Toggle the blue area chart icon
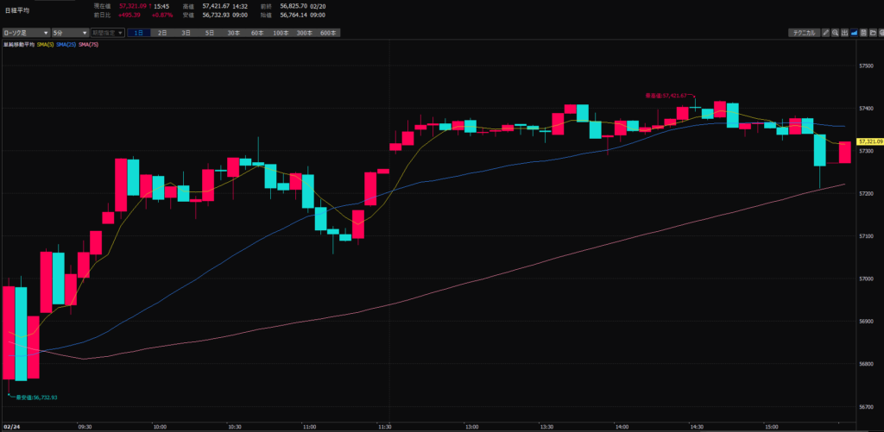Image resolution: width=884 pixels, height=432 pixels. pos(854,33)
